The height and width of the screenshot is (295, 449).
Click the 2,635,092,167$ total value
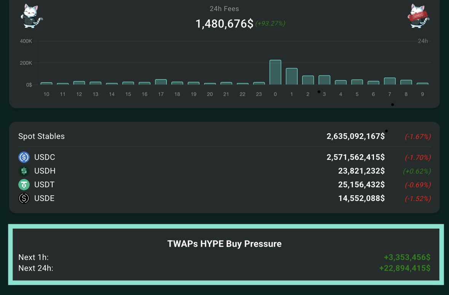point(356,136)
